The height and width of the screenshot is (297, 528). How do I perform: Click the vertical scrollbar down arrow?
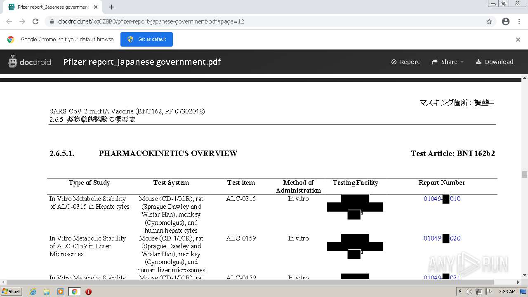point(525,275)
